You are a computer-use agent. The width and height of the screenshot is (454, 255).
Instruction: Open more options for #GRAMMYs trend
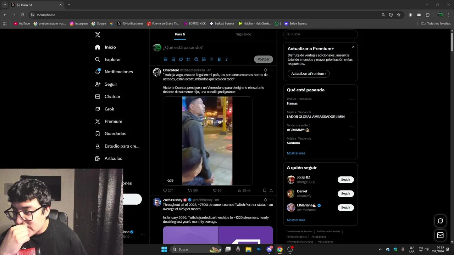352,126
